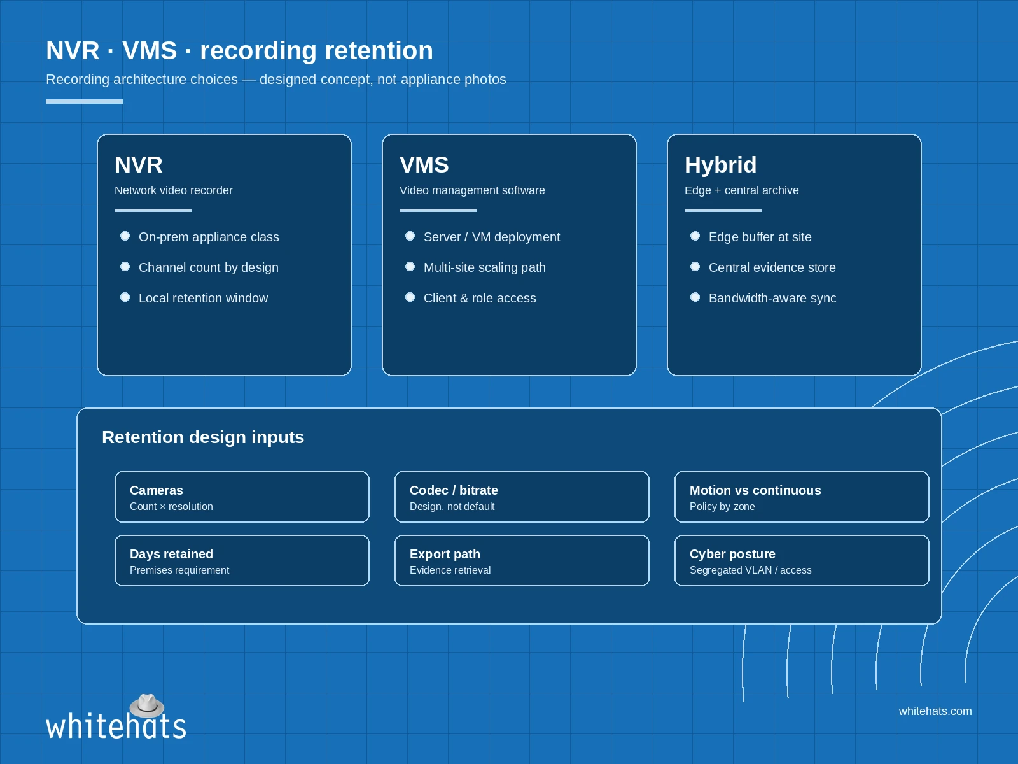
Task: Select the Days retained tile
Action: tap(242, 560)
